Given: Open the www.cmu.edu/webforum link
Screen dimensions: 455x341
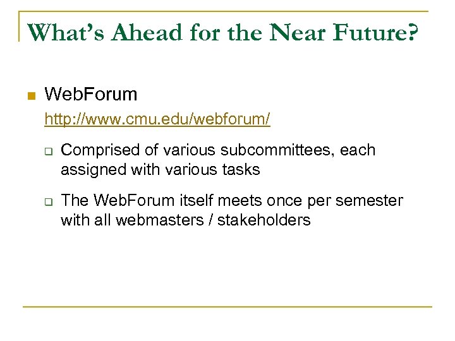Looking at the screenshot, I should pos(157,119).
